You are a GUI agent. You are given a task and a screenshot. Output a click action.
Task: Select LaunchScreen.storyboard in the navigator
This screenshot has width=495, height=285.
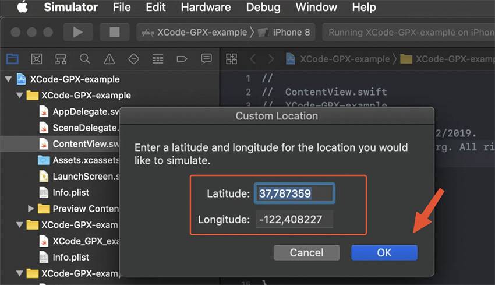tap(79, 176)
